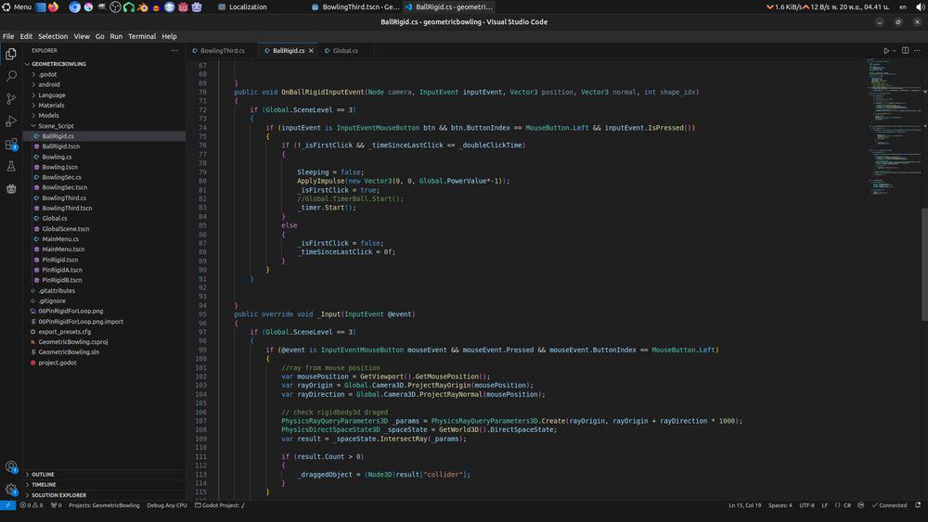Switch to the Global.cs tab
The image size is (928, 522).
[x=344, y=50]
